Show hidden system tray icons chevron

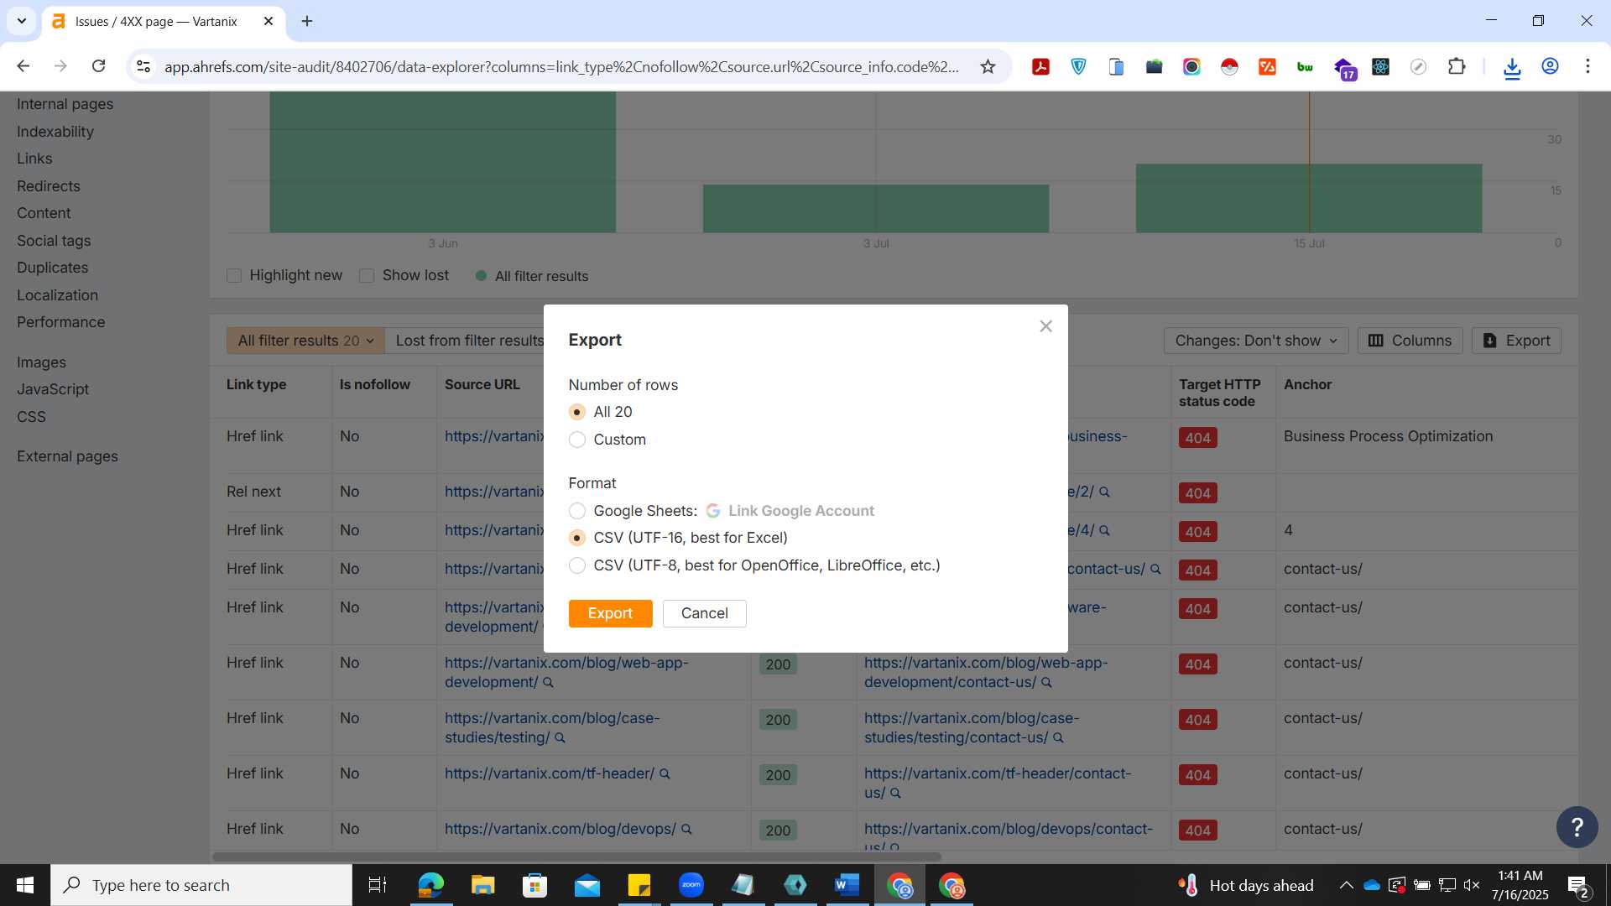tap(1346, 885)
